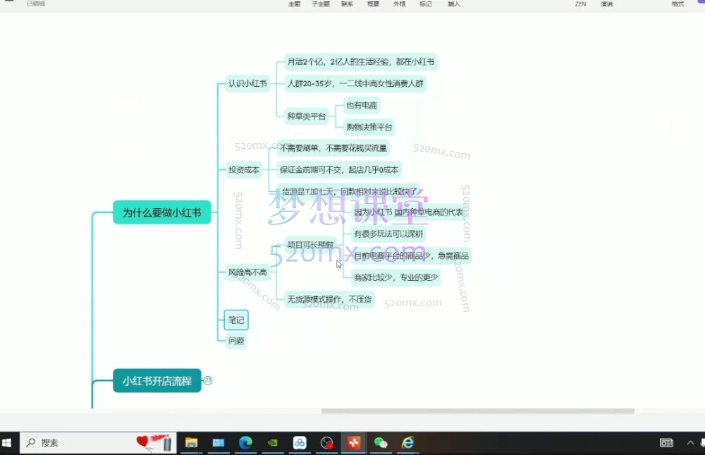Select the 风险高不高 subtopic node
The image size is (705, 455).
[247, 272]
